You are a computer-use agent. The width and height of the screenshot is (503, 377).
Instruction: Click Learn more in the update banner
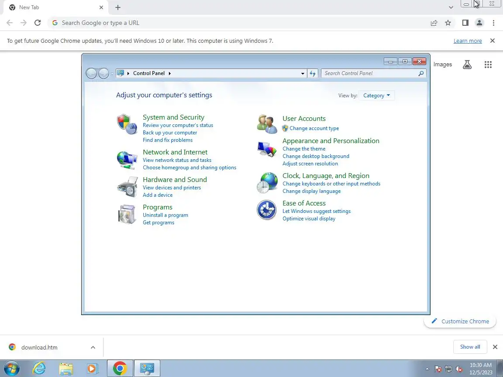[x=467, y=41]
